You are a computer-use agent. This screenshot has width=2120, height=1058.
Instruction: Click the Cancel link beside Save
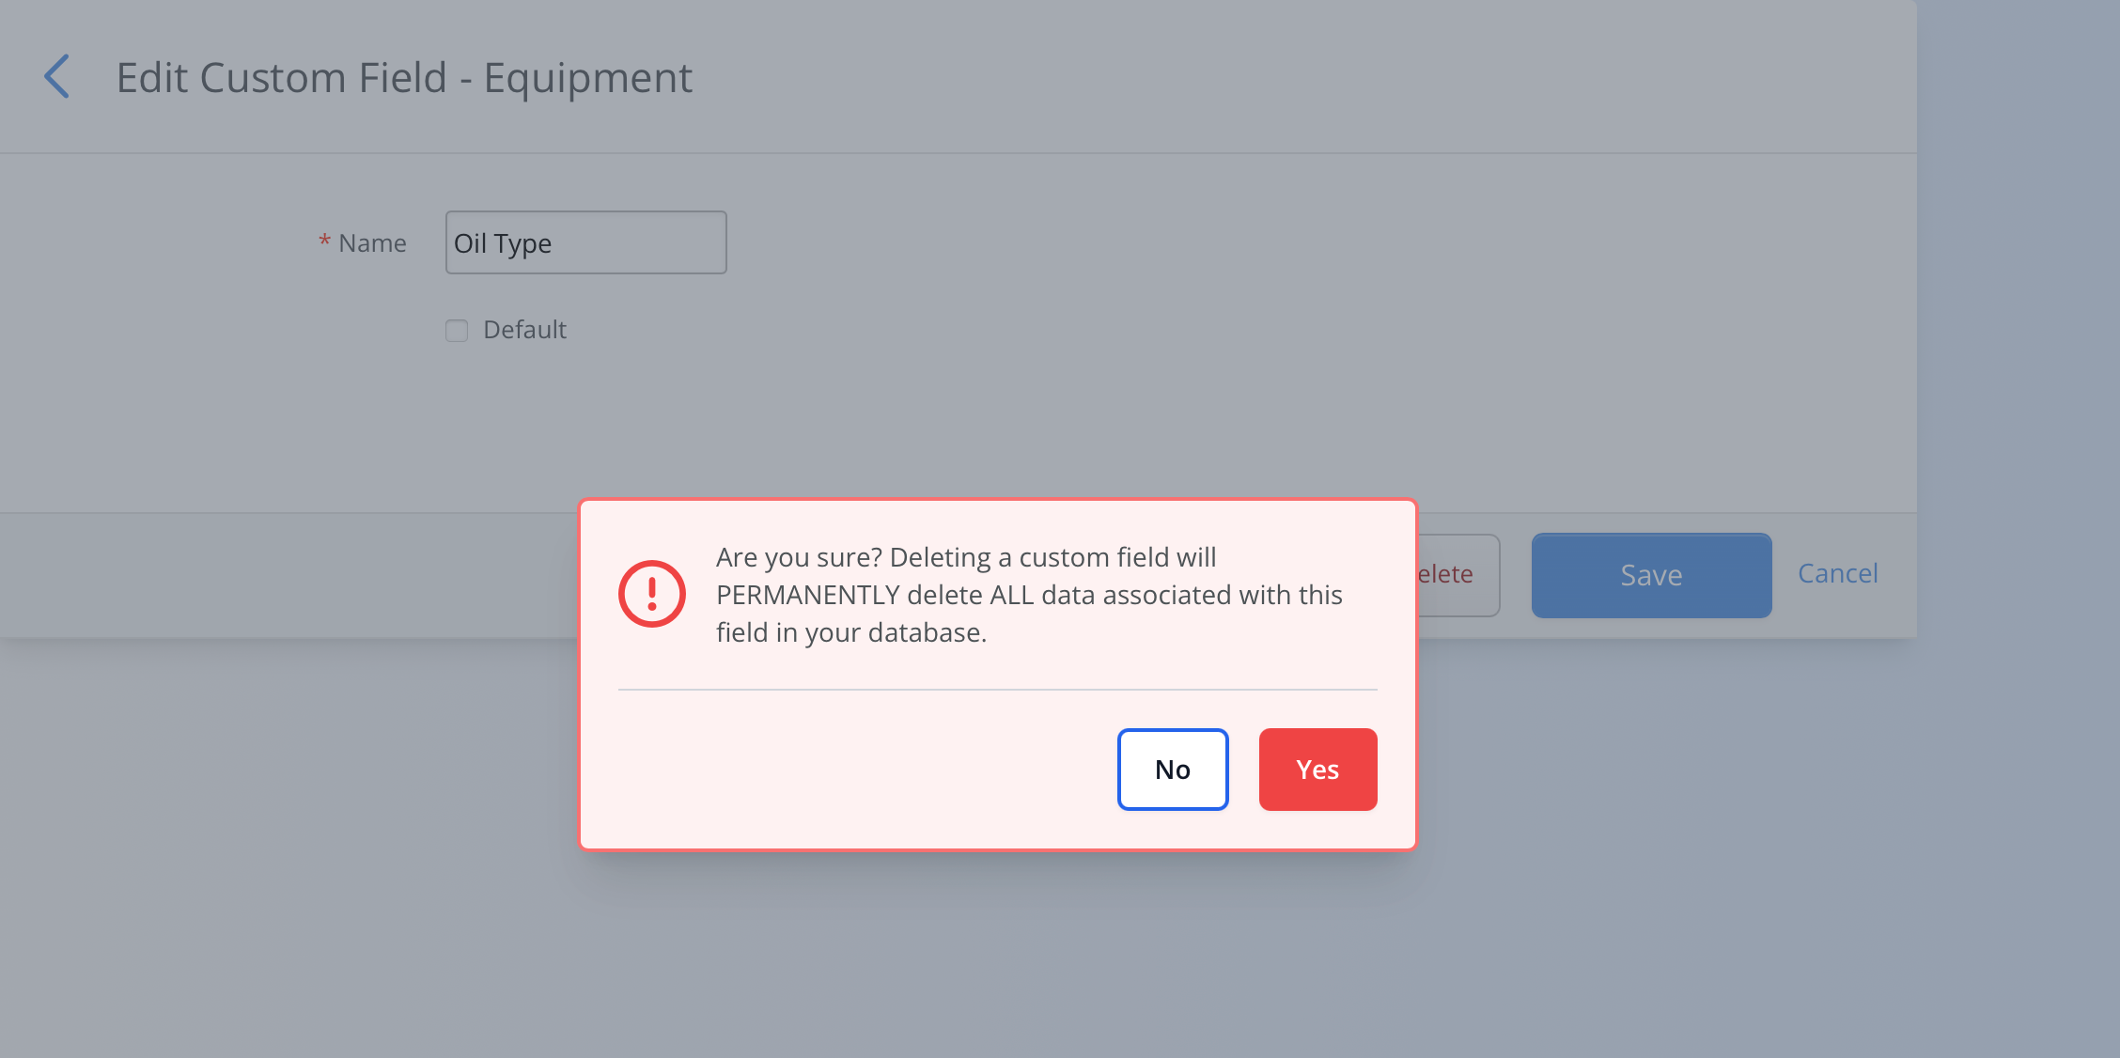point(1837,573)
